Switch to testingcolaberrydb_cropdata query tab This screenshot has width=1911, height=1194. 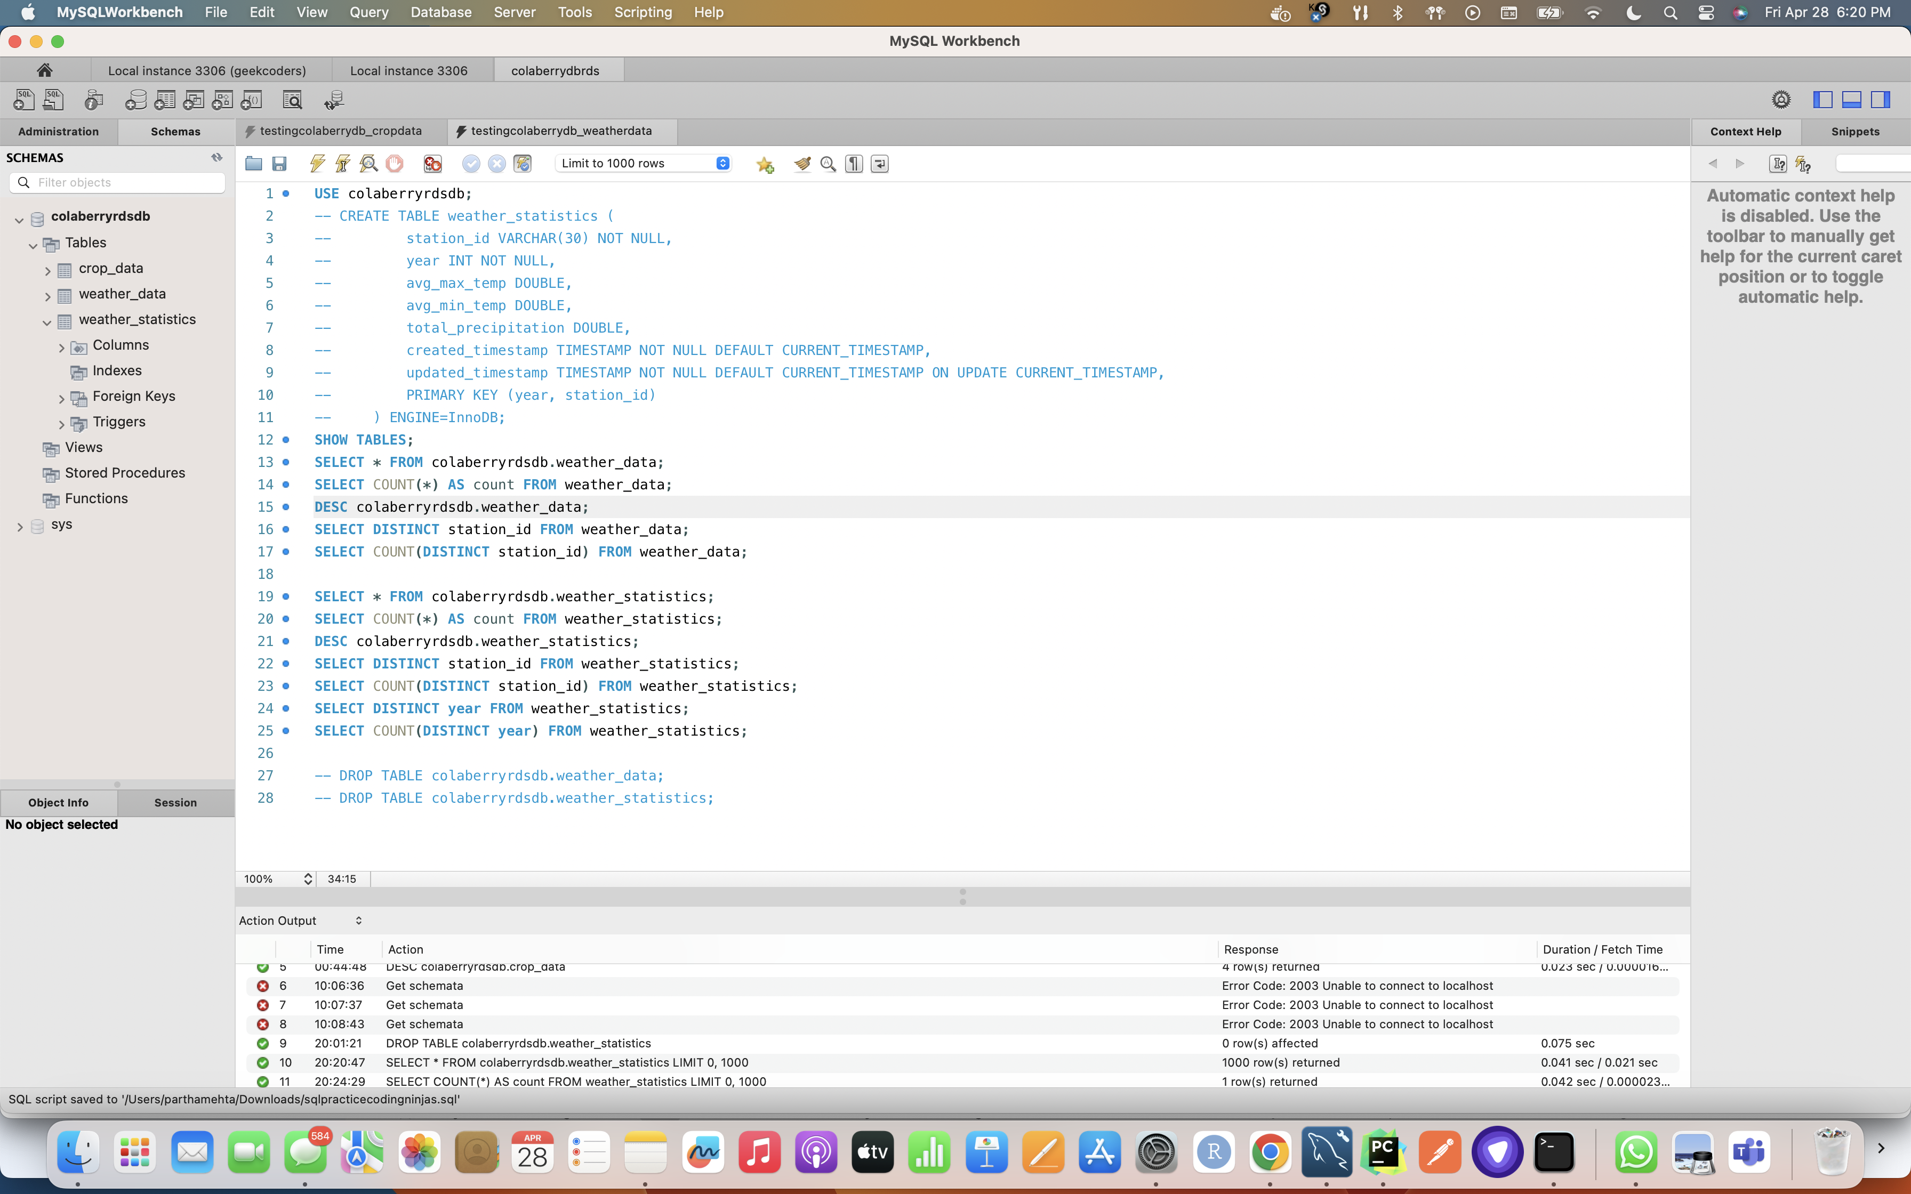340,131
